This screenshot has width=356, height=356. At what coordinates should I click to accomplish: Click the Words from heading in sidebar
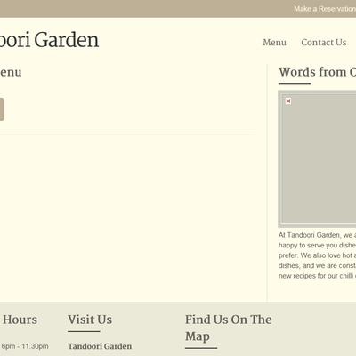(317, 72)
